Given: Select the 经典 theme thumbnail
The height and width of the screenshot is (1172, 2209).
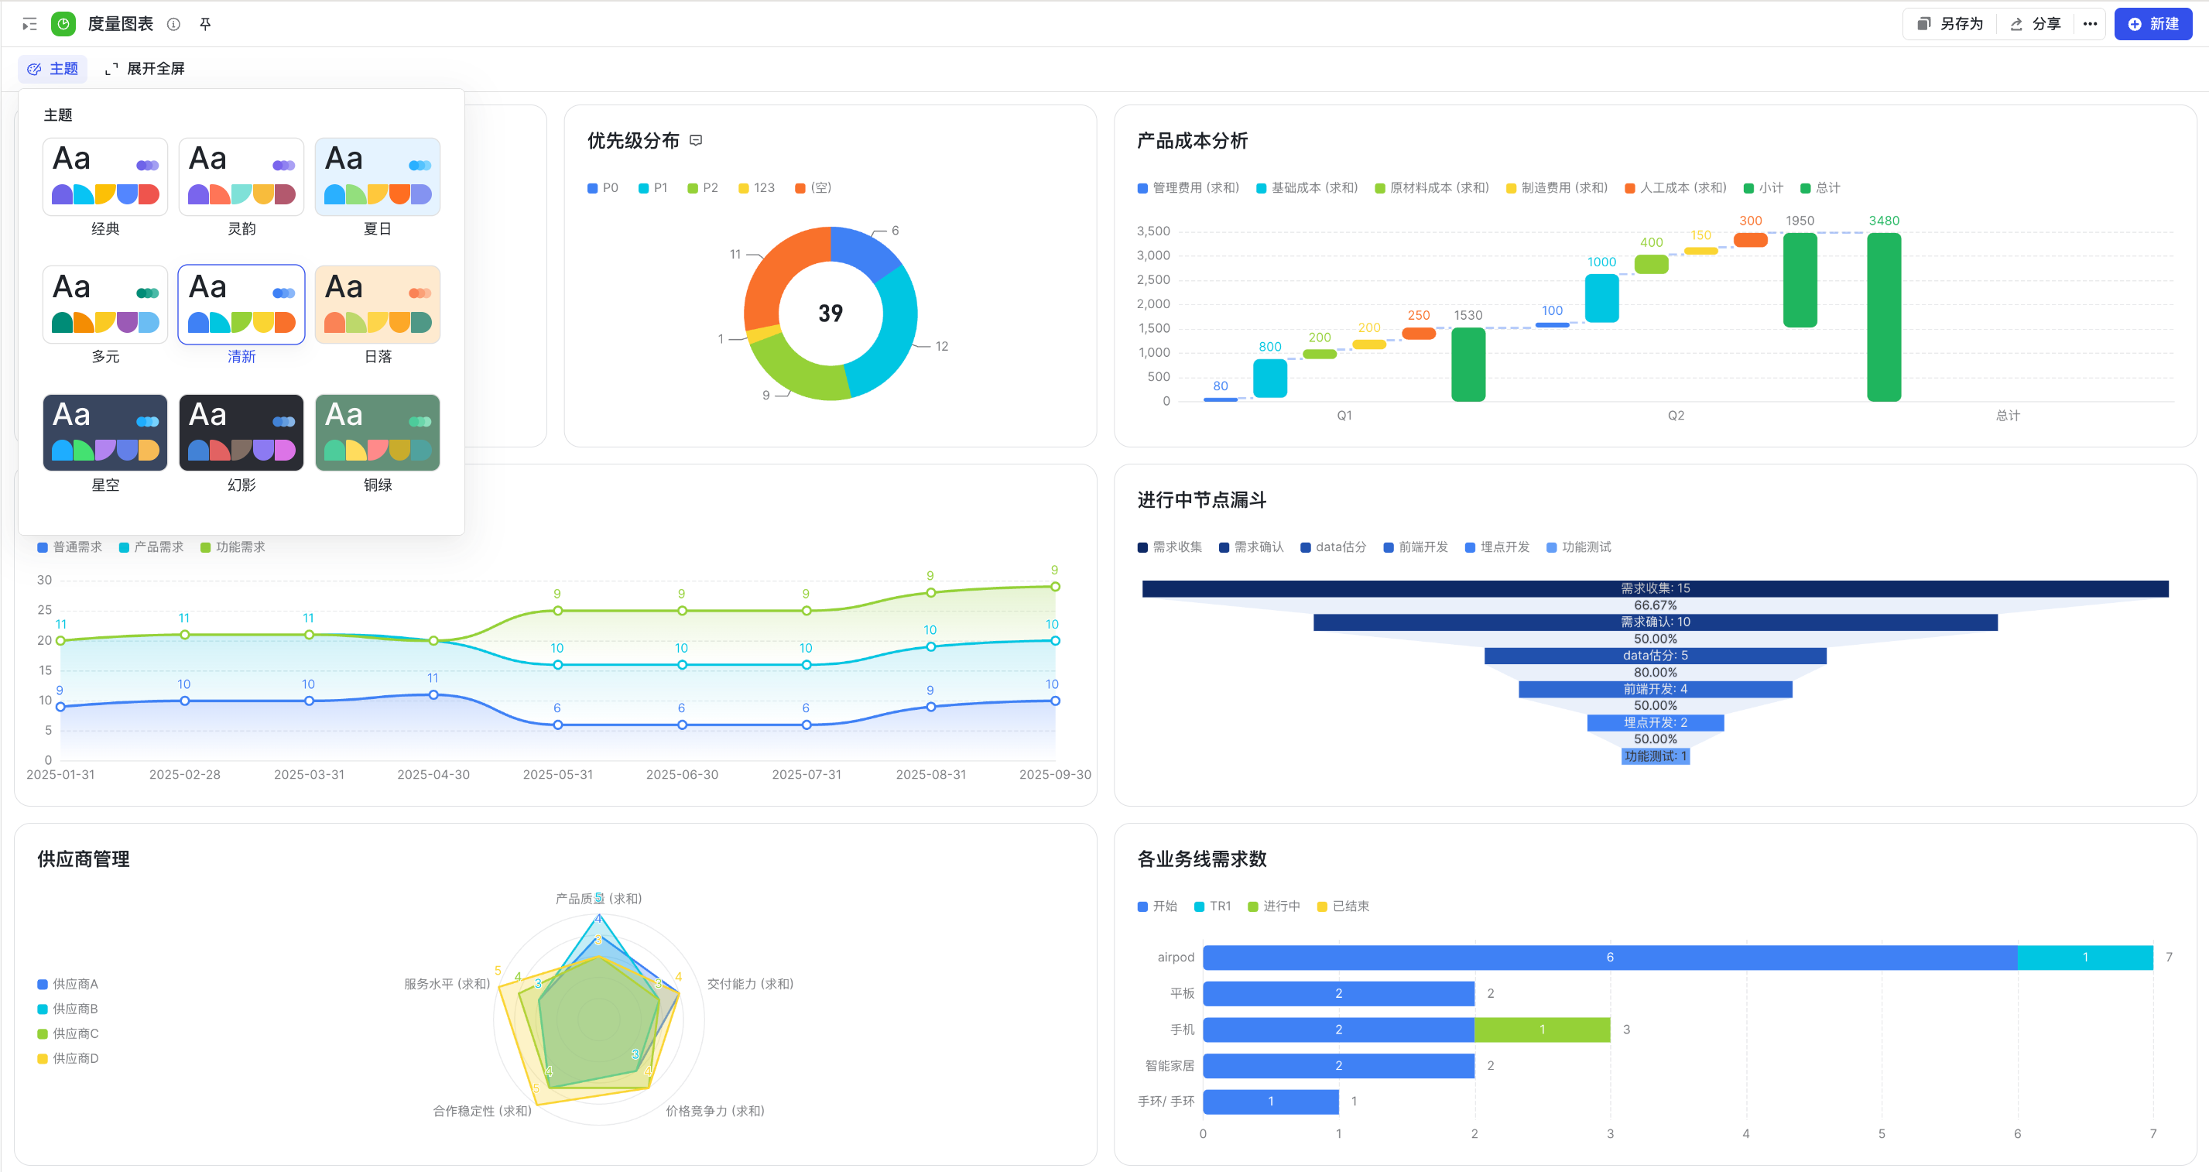Looking at the screenshot, I should [104, 176].
